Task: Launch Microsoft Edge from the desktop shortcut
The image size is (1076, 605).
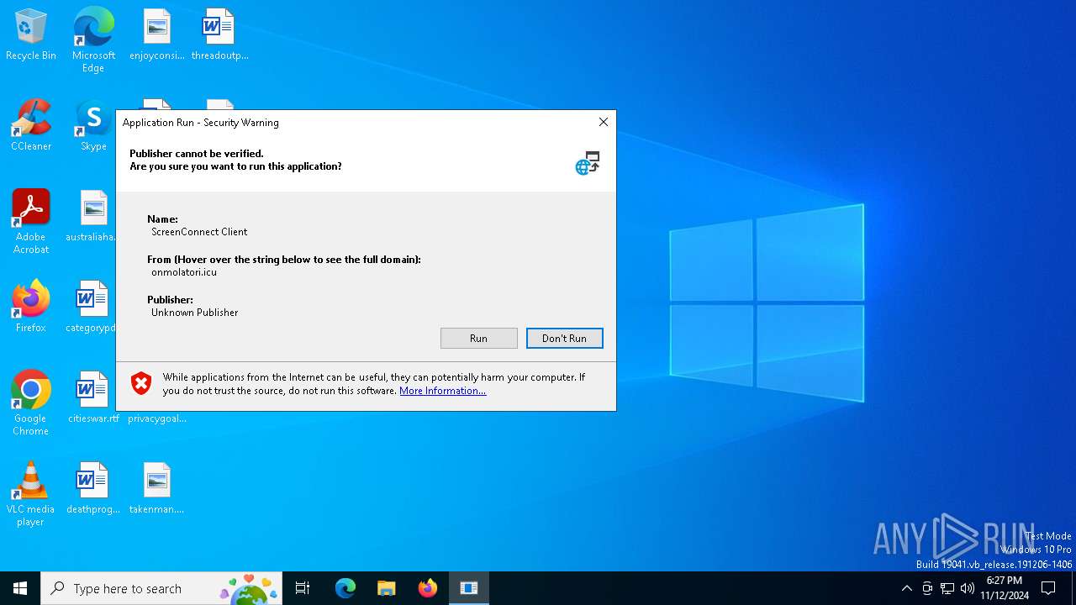Action: pos(93,39)
